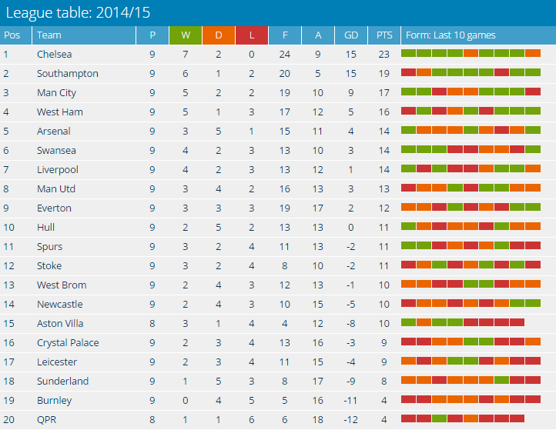The height and width of the screenshot is (430, 556).
Task: Click the green W wins column header
Action: pyautogui.click(x=186, y=35)
